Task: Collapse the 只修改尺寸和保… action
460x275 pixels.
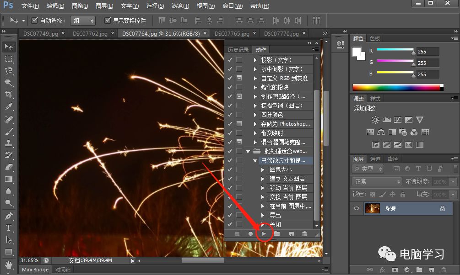Action: coord(255,160)
